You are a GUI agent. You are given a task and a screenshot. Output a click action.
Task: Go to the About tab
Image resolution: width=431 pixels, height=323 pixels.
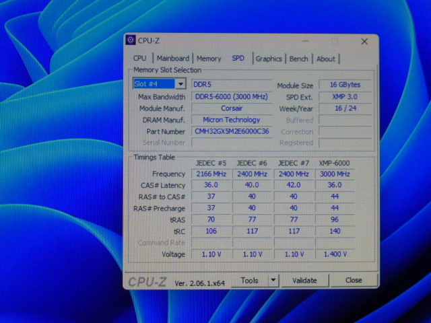click(x=326, y=59)
